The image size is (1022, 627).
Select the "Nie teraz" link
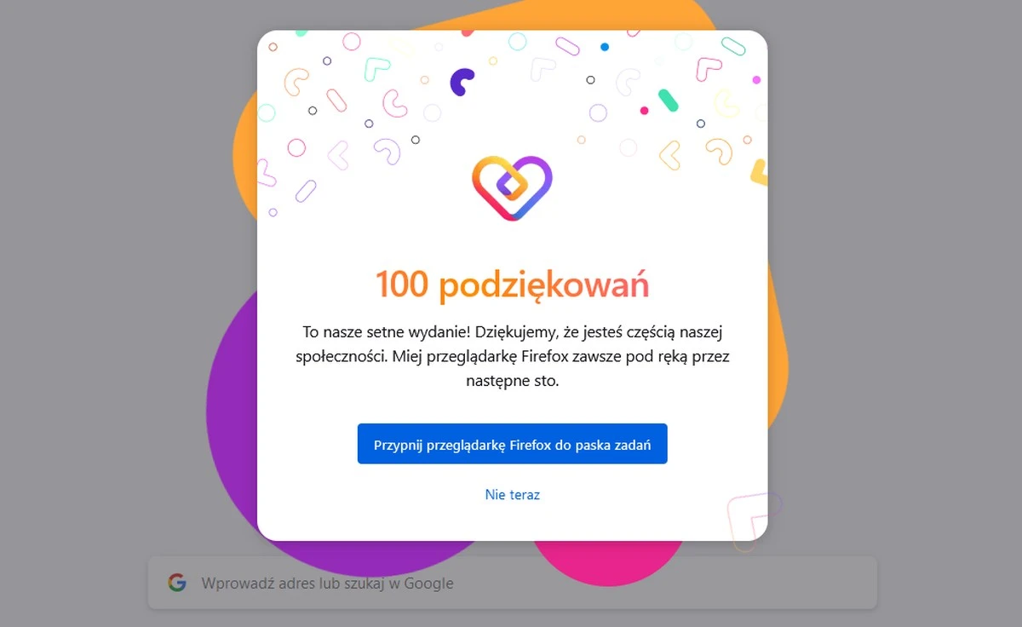point(512,494)
